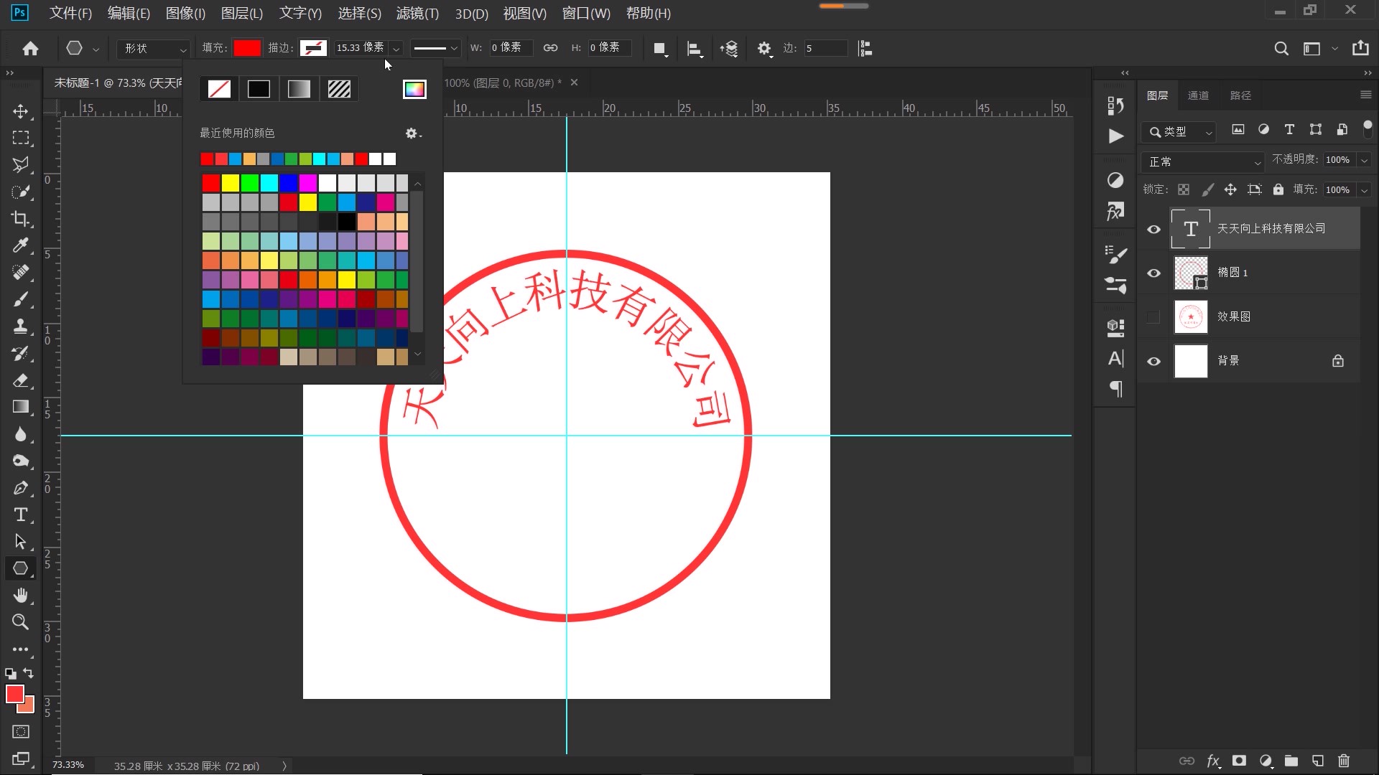
Task: Show the 效果图 layer
Action: (1154, 316)
